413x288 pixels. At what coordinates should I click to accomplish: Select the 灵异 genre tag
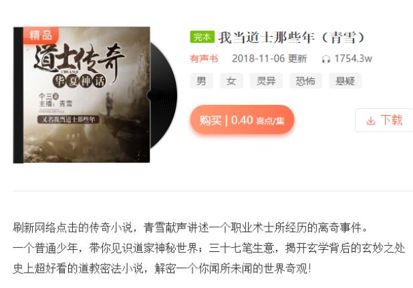(x=266, y=81)
